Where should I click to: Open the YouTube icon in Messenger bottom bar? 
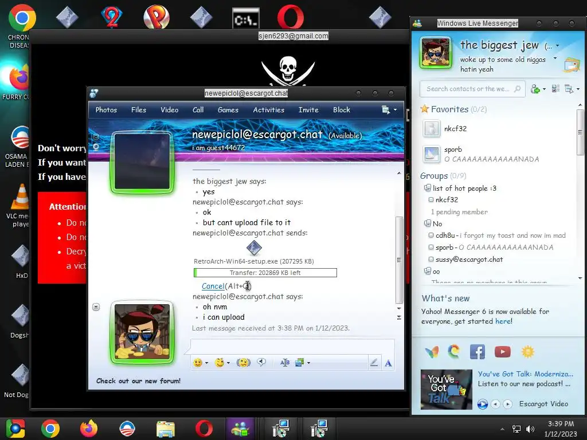click(x=502, y=352)
